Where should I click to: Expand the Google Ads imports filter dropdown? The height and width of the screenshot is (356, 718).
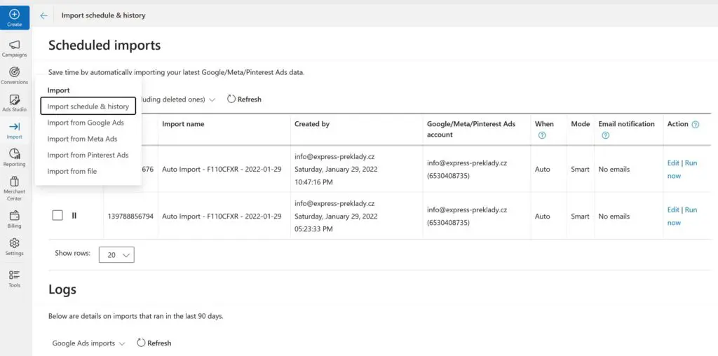[88, 343]
